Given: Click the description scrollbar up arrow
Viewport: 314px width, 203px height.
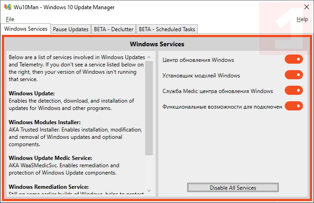Looking at the screenshot, I should coord(149,57).
